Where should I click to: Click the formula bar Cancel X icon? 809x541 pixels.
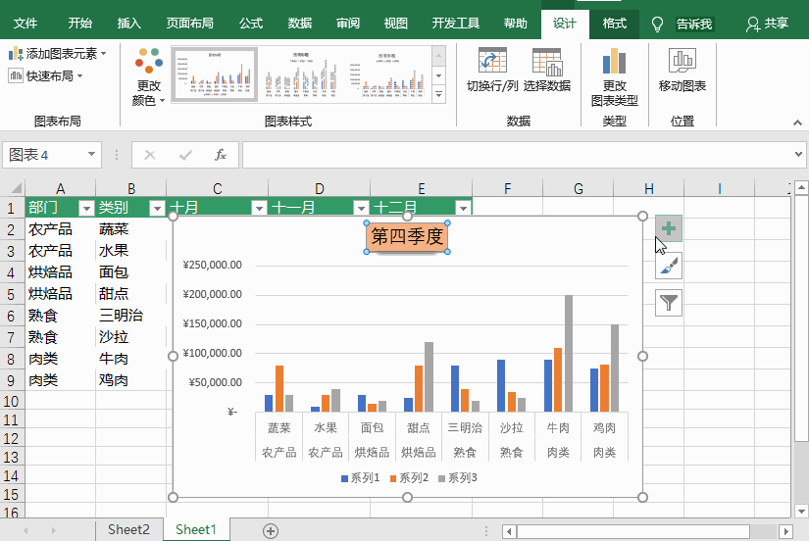[150, 155]
